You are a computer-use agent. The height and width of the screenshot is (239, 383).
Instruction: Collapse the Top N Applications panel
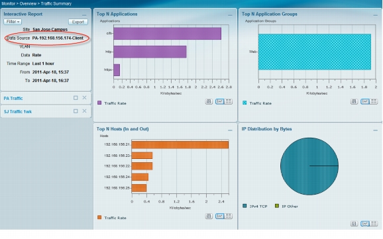(230, 15)
